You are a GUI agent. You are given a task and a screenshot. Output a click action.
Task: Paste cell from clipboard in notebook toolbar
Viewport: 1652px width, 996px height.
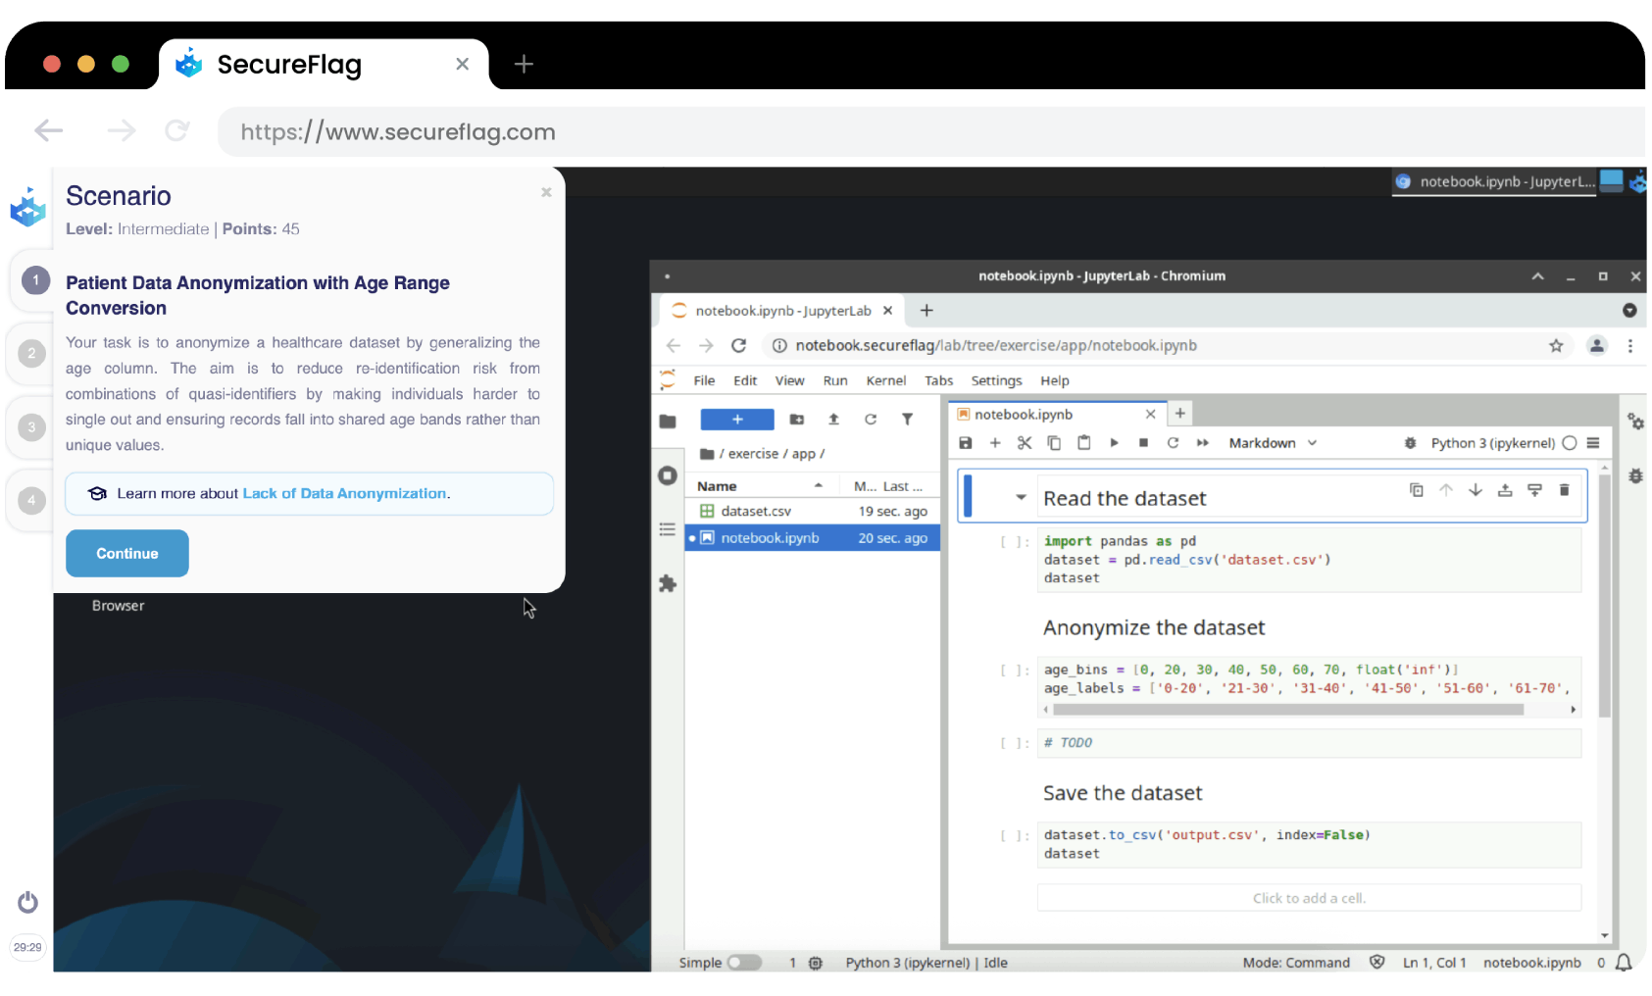point(1083,443)
